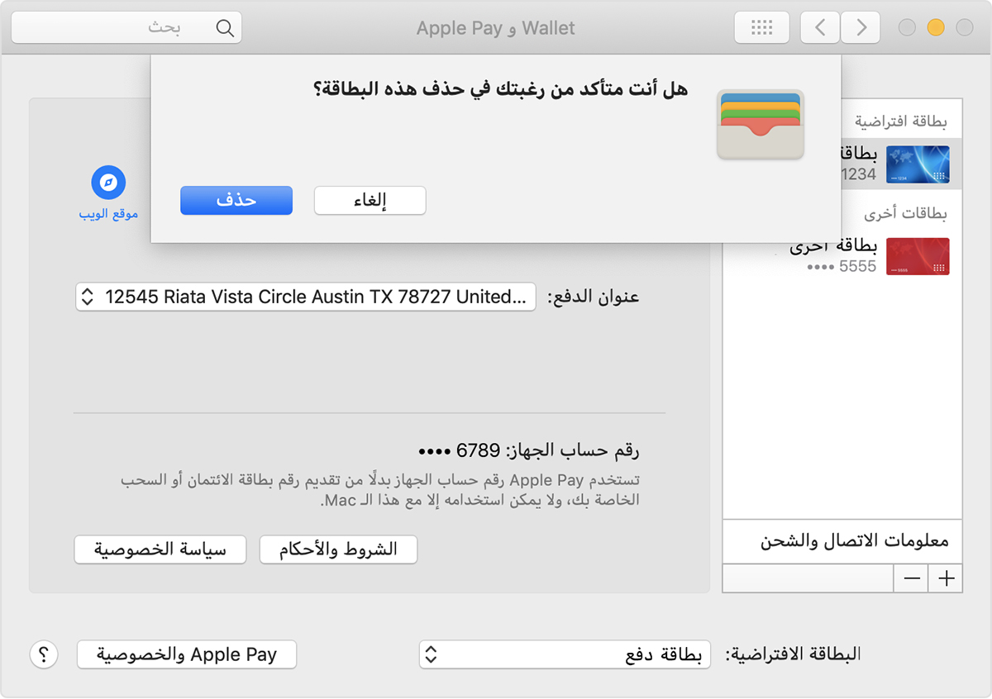Select the blue card thumbnail ending 1234
The height and width of the screenshot is (699, 992).
point(918,164)
